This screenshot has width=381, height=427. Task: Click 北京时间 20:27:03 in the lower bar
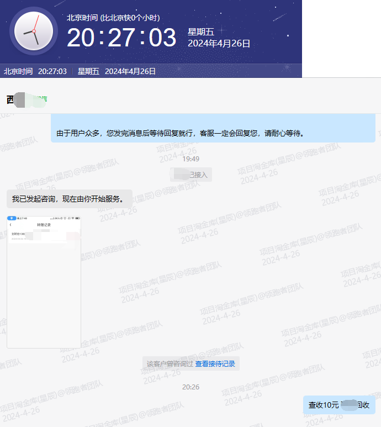[x=35, y=71]
